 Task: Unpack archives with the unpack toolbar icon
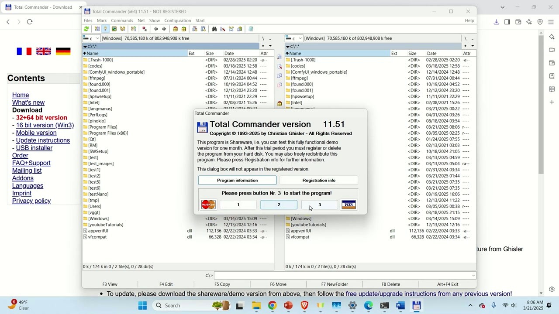pyautogui.click(x=184, y=29)
